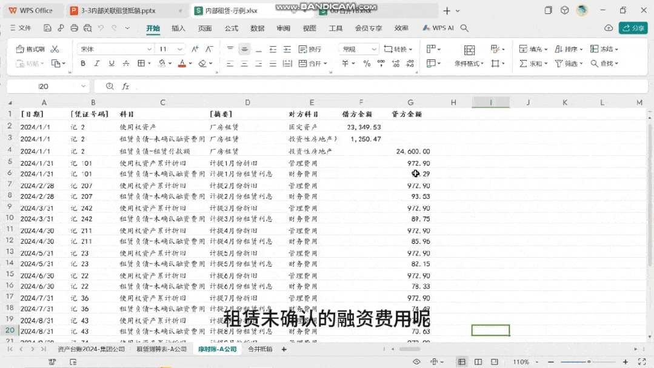Click the Print Preview icon
654x368 pixels.
(x=88, y=28)
